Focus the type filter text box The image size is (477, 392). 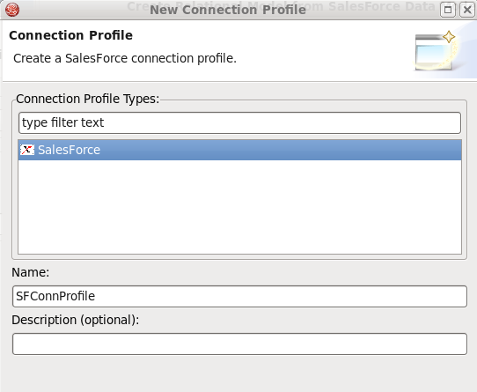point(239,122)
